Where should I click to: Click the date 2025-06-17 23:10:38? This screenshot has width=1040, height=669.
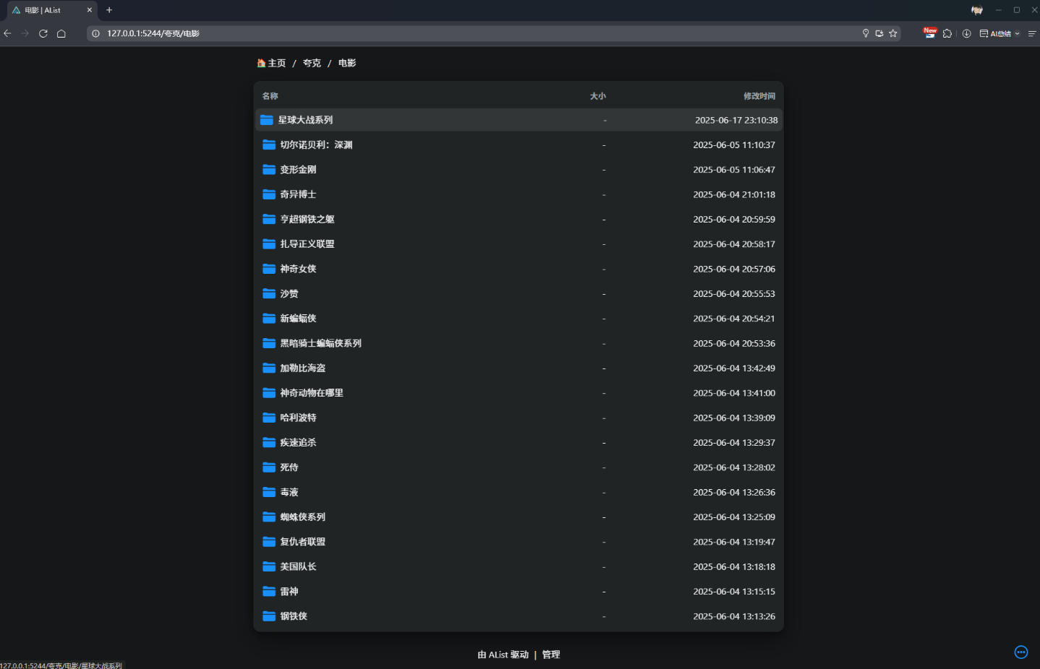coord(736,120)
